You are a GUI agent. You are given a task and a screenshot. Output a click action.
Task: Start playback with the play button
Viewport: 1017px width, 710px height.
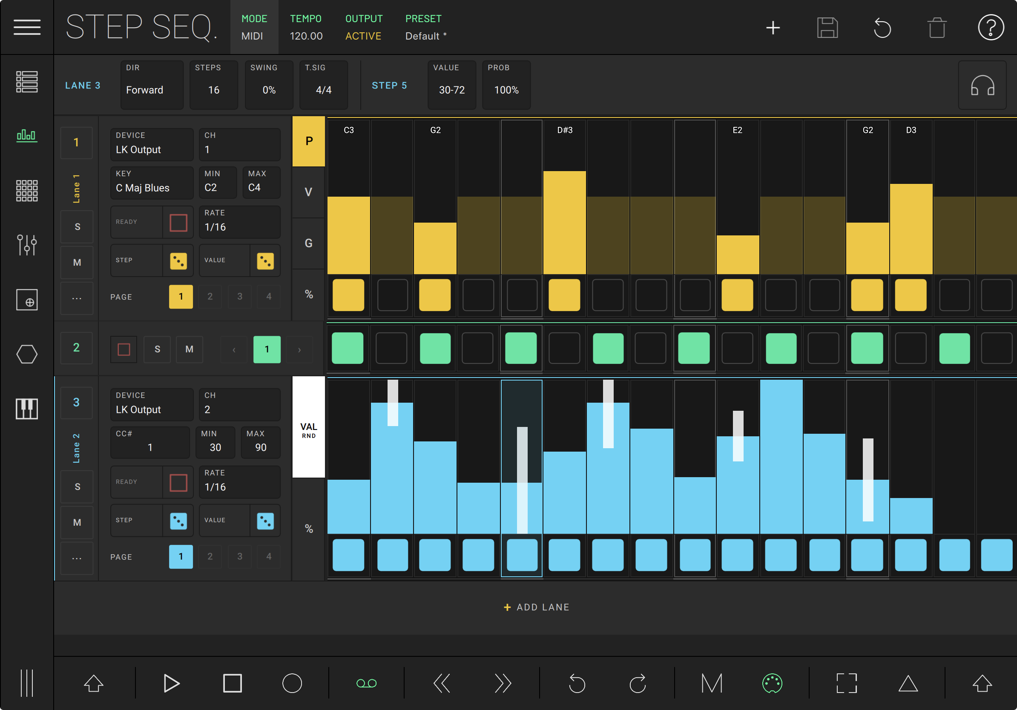[171, 683]
